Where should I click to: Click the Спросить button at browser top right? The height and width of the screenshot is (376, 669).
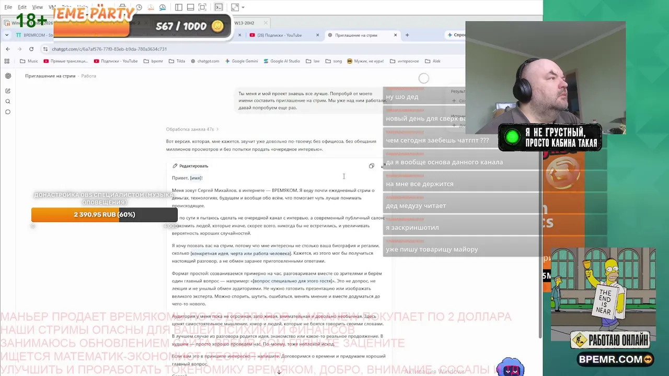pyautogui.click(x=456, y=35)
